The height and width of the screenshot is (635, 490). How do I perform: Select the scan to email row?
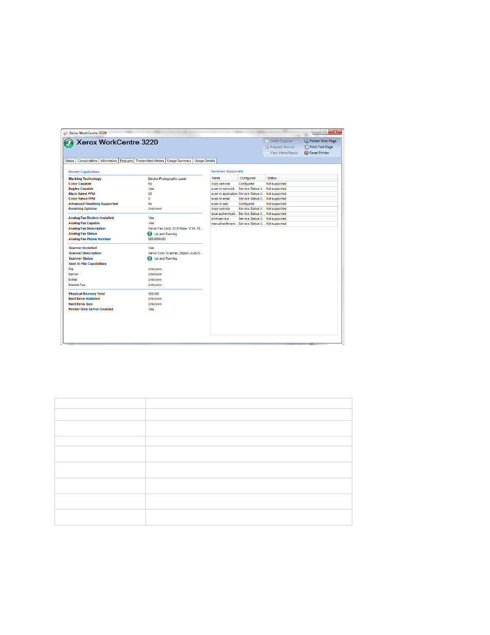coord(274,199)
